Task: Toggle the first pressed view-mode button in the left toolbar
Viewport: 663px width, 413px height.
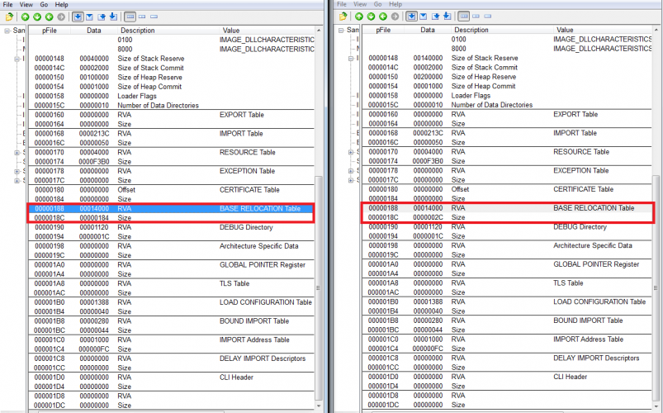Action: tap(78, 17)
